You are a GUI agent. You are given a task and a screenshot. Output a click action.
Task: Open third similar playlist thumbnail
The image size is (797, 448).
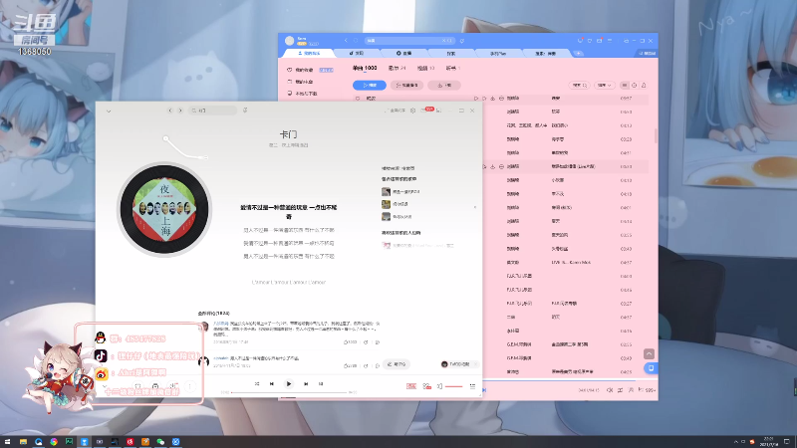coord(386,217)
